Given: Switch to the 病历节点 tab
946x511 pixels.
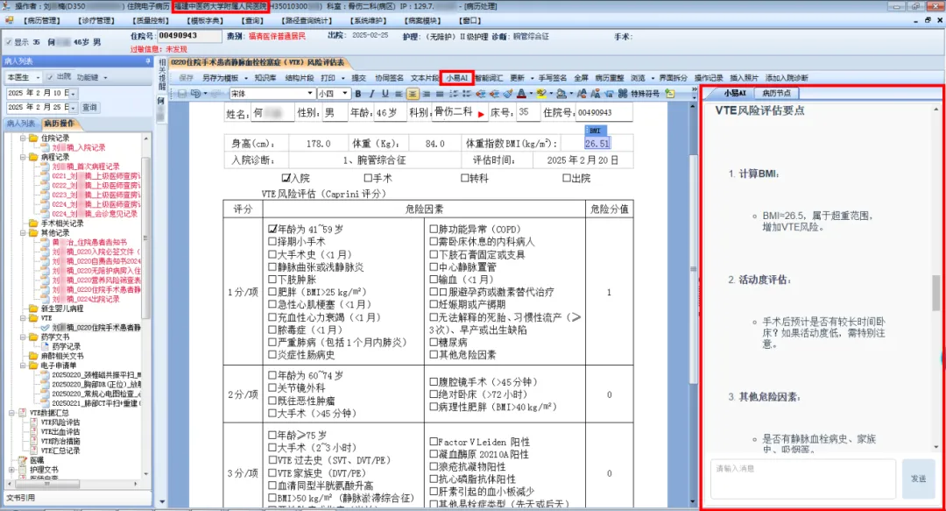Looking at the screenshot, I should [x=776, y=93].
